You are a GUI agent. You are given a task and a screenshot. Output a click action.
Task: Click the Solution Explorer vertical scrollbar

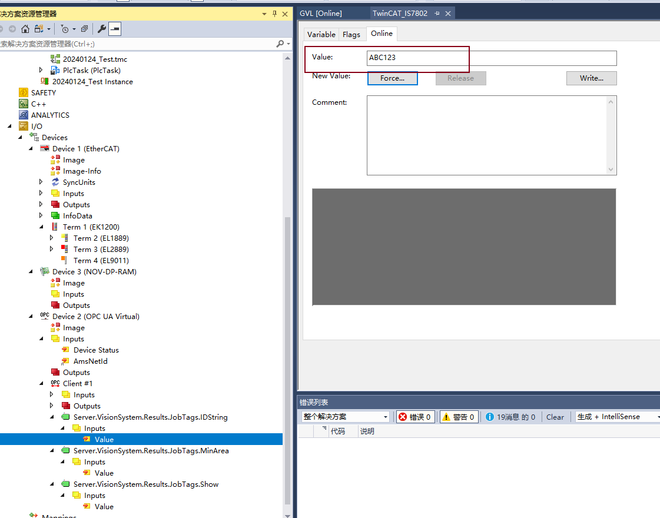288,353
